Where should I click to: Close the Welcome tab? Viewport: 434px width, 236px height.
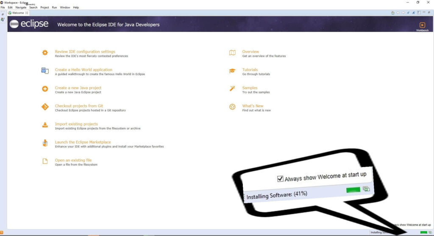click(27, 13)
